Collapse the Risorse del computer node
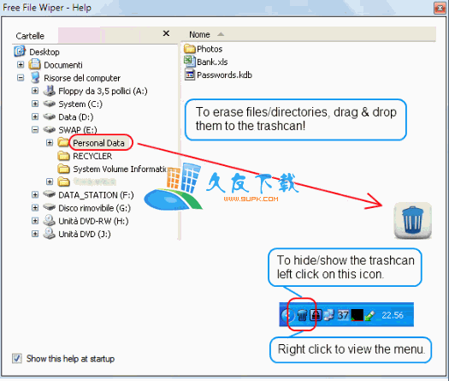 coord(21,78)
